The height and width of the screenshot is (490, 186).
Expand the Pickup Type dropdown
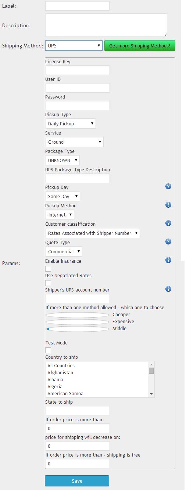click(x=71, y=124)
